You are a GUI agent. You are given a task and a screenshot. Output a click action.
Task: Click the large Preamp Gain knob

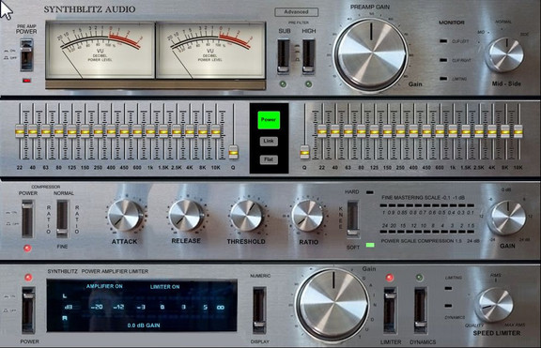tap(371, 55)
